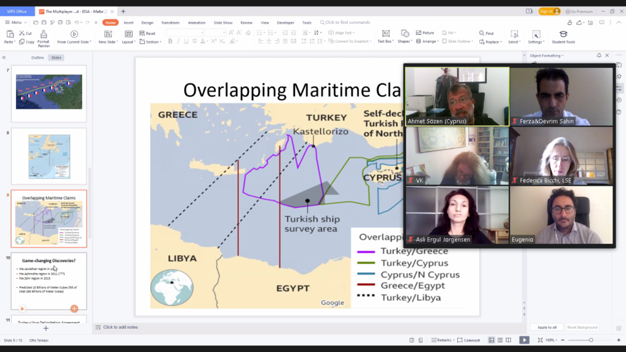The width and height of the screenshot is (626, 352).
Task: Open the Design ribbon tab
Action: (147, 23)
